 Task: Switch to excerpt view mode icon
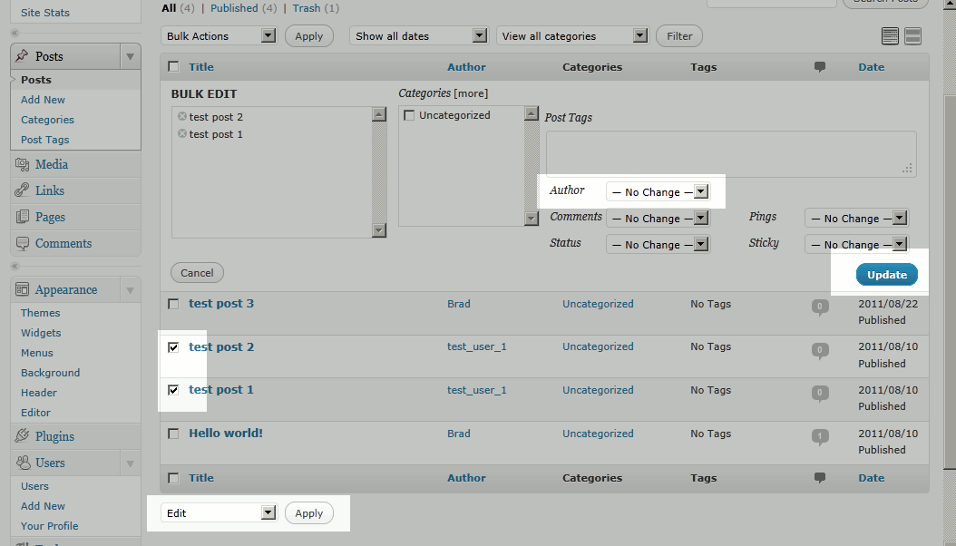913,36
